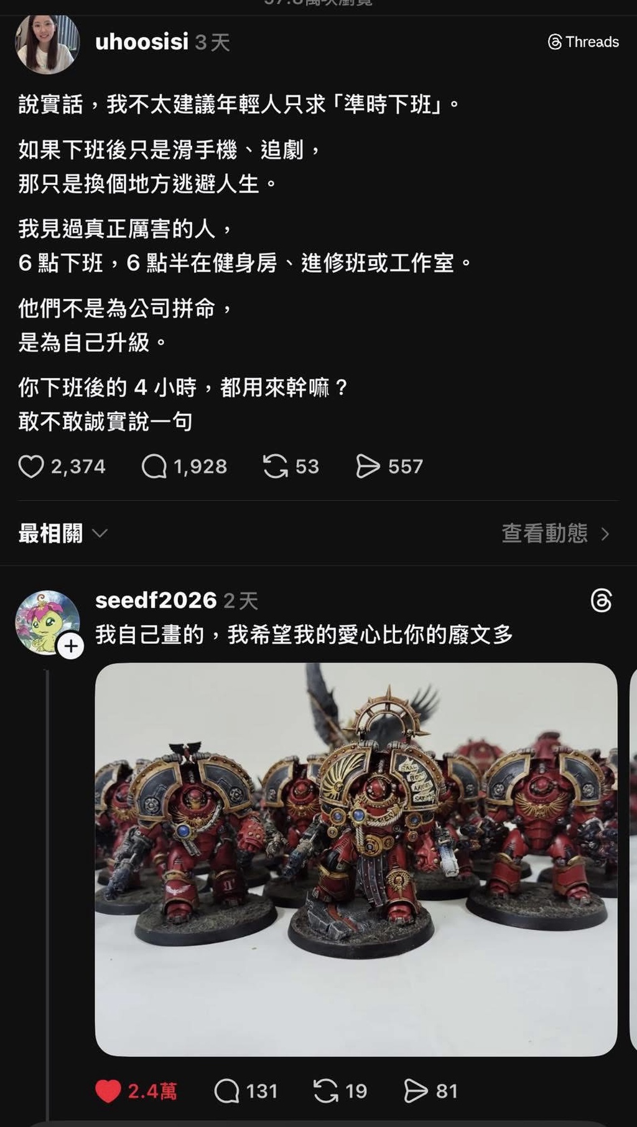
Task: Unlike seedf2026's reply with red heart
Action: (x=108, y=1091)
